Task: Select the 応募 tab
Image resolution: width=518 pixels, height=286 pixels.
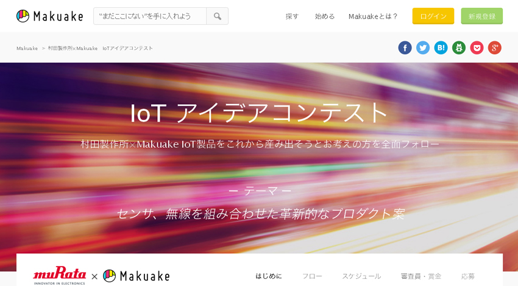Action: 468,276
